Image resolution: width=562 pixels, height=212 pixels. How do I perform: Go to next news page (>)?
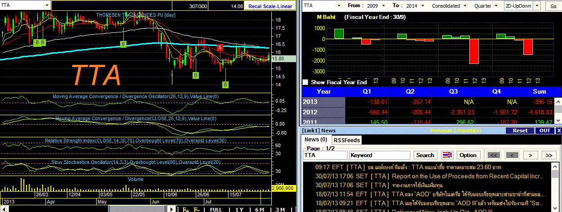pos(531,155)
